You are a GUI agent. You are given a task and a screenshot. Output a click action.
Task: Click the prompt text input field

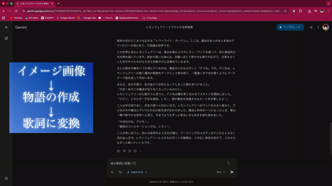(169, 163)
